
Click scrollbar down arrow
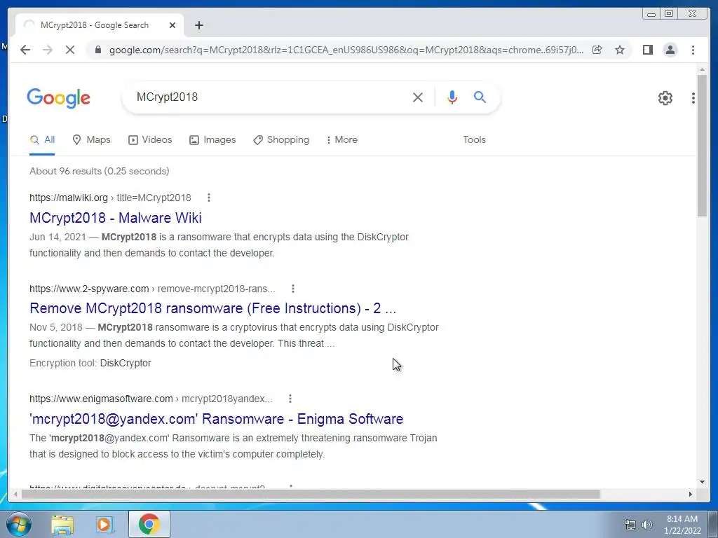tap(702, 482)
